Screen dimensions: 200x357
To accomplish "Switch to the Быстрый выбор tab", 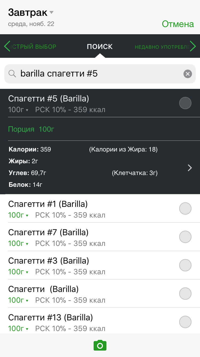I will click(x=33, y=47).
